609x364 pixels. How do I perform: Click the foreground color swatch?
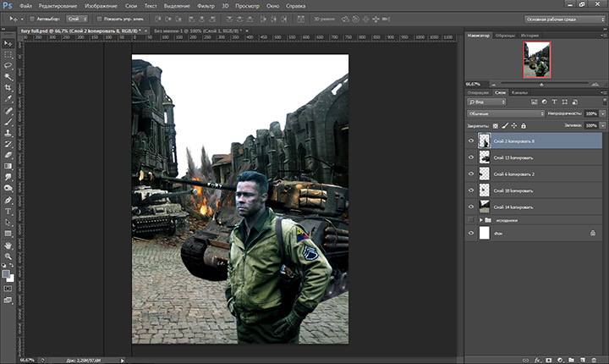(x=8, y=273)
